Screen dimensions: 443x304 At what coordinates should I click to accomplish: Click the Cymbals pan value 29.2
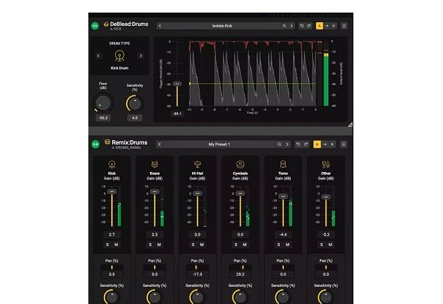240,274
